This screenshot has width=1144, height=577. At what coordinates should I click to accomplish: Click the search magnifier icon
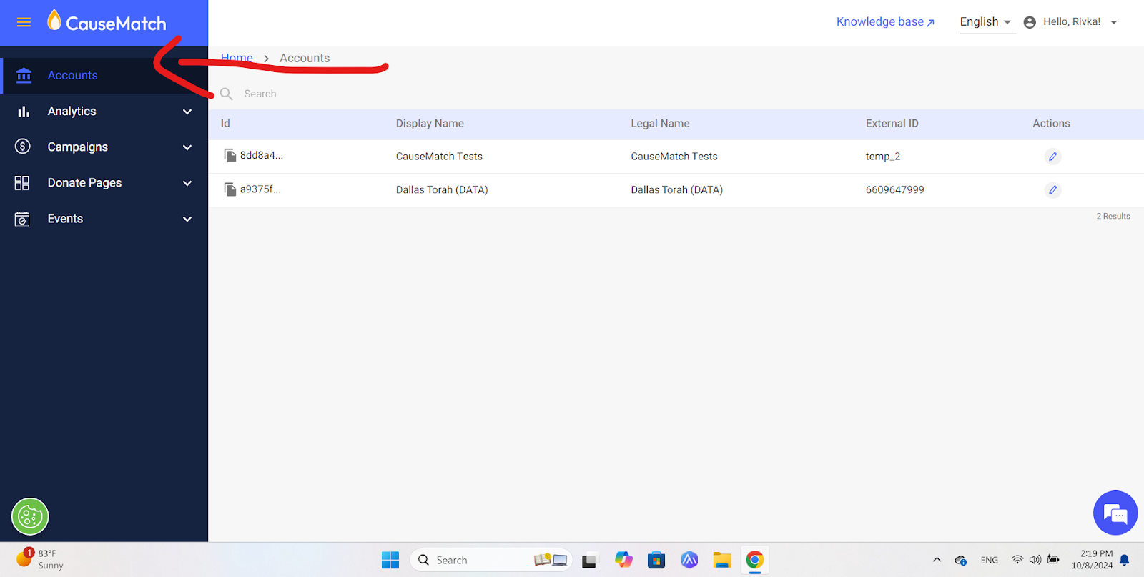point(227,94)
